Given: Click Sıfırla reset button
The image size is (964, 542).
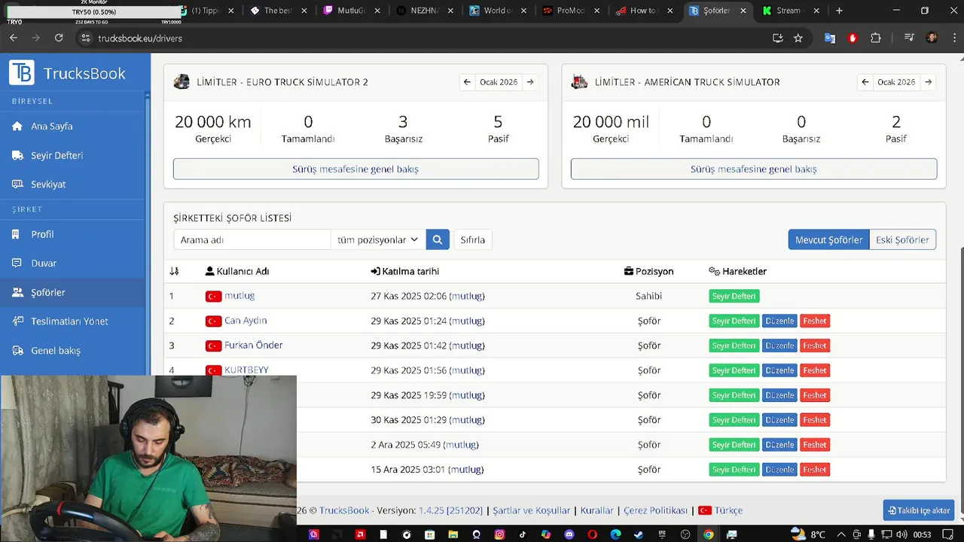Looking at the screenshot, I should click(473, 239).
